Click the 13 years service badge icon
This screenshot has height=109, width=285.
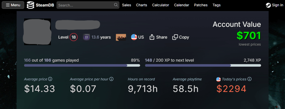(87, 37)
